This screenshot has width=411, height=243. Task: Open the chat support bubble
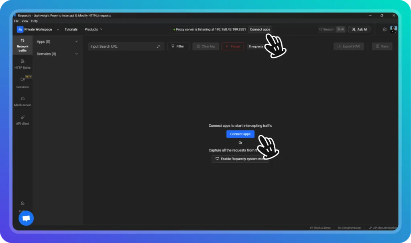[26, 218]
